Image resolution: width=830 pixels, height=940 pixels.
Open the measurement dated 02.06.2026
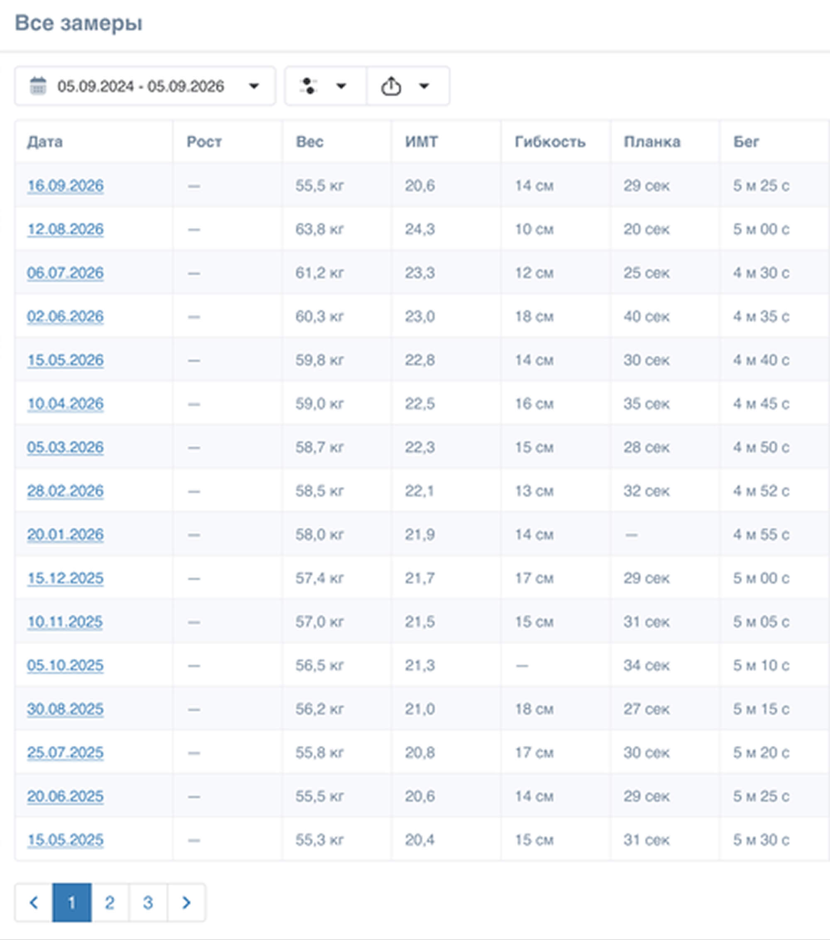65,316
